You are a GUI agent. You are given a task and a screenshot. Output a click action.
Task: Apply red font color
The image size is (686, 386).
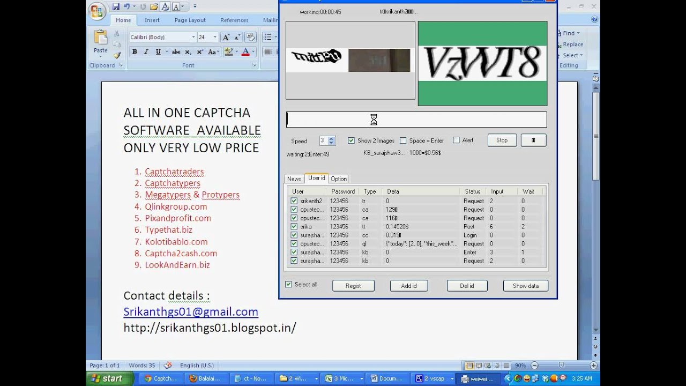point(245,52)
